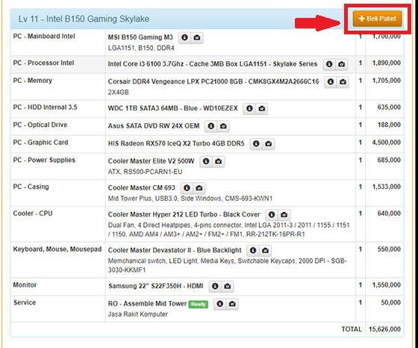The image size is (418, 348).
Task: View photo of Samsung 22" S22F350H monitor
Action: click(x=228, y=286)
